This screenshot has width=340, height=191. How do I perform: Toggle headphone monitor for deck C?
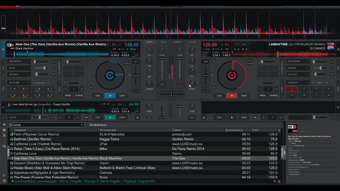[x=149, y=117]
